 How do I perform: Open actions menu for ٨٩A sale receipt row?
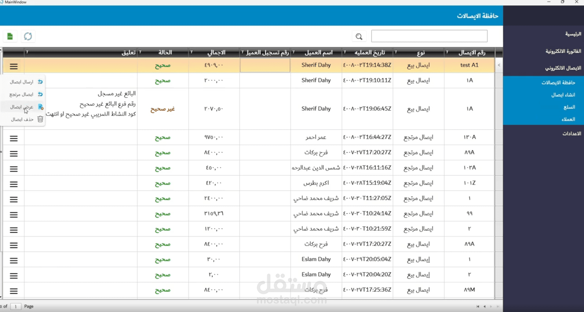click(x=14, y=245)
